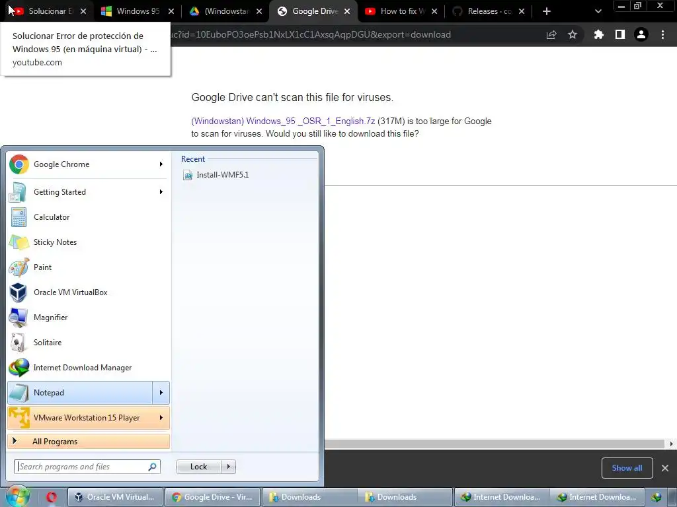Open second Downloads taskbar window
This screenshot has height=507, width=677.
click(405, 497)
